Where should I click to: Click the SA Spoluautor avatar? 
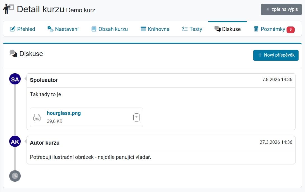pyautogui.click(x=15, y=79)
